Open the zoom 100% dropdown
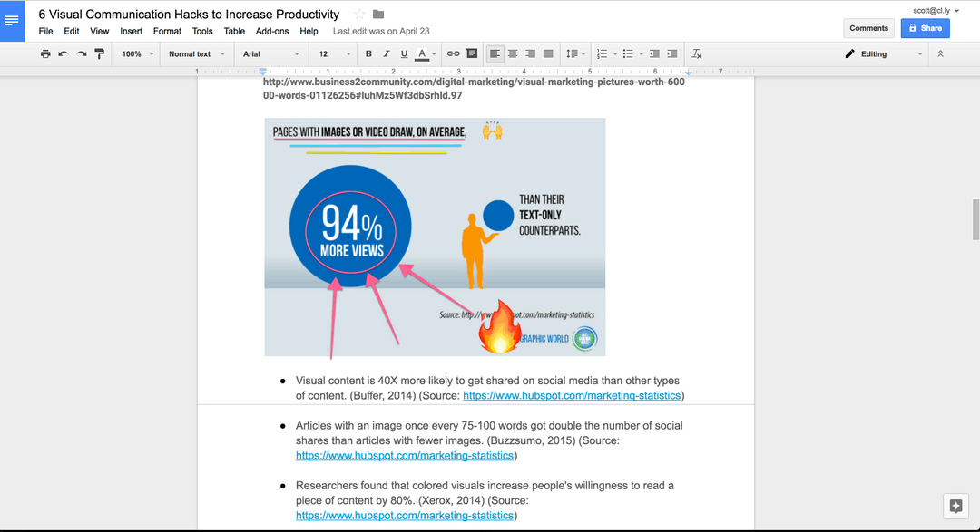The height and width of the screenshot is (532, 980). (x=137, y=54)
